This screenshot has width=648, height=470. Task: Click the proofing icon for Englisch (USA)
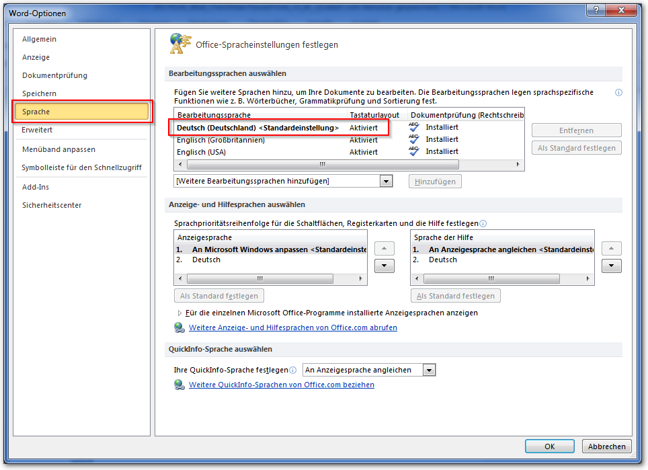414,152
